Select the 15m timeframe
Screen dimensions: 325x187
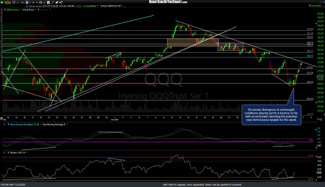pyautogui.click(x=22, y=2)
